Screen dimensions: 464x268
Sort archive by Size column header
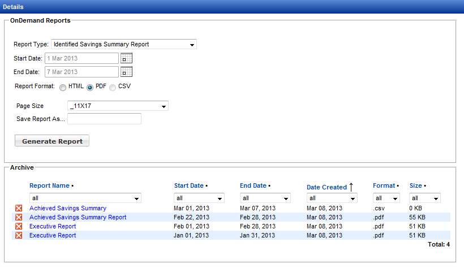(415, 185)
